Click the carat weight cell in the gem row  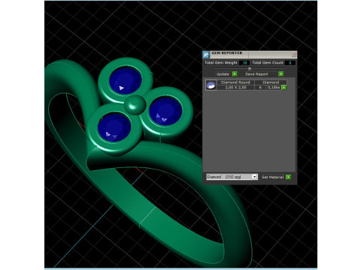click(274, 88)
